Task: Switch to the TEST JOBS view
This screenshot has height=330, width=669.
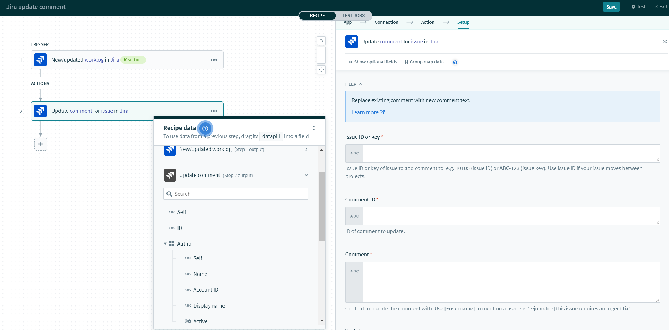Action: pyautogui.click(x=353, y=16)
